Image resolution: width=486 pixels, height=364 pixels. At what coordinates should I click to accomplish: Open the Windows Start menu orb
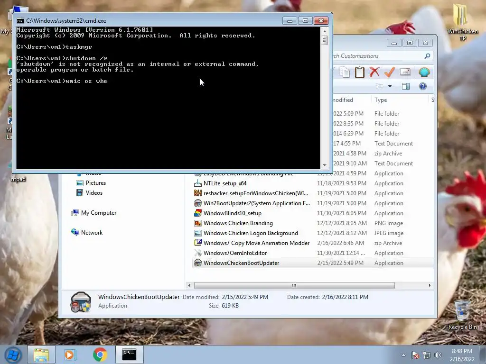coord(13,355)
